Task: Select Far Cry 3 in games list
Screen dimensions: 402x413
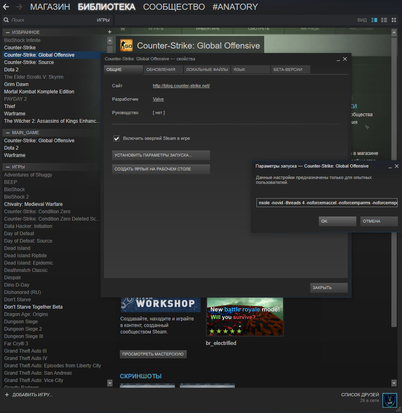Action: [x=16, y=344]
